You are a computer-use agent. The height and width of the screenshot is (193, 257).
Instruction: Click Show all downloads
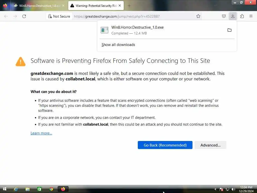point(118,45)
